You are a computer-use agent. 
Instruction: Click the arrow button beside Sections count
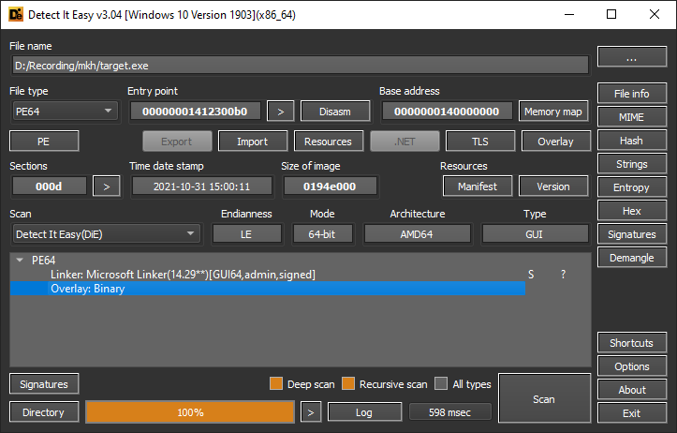click(107, 187)
